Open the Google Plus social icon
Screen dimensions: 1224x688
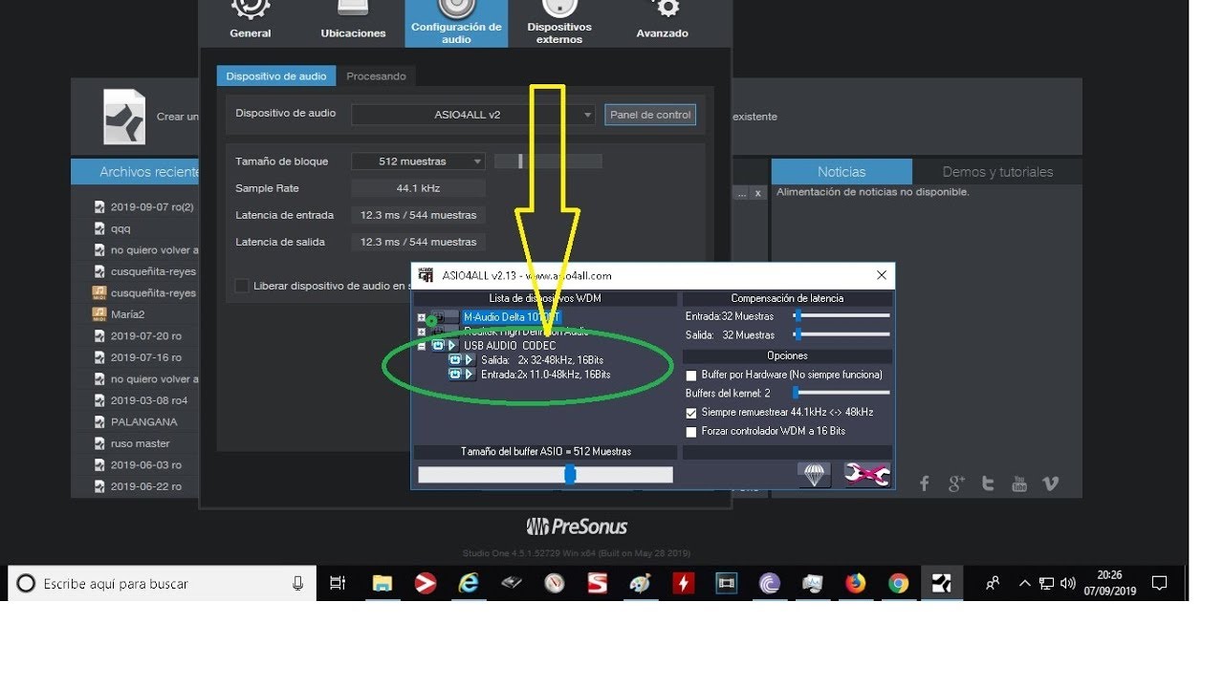(x=956, y=484)
